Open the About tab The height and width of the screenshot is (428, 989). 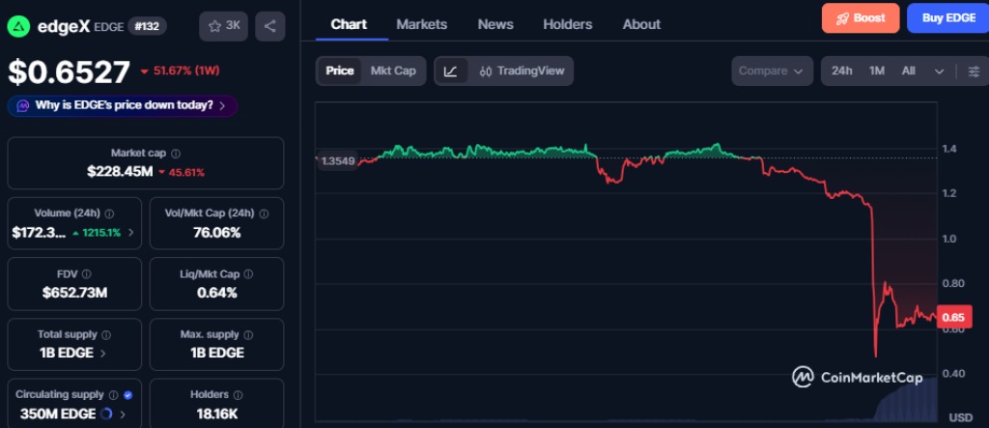[641, 24]
